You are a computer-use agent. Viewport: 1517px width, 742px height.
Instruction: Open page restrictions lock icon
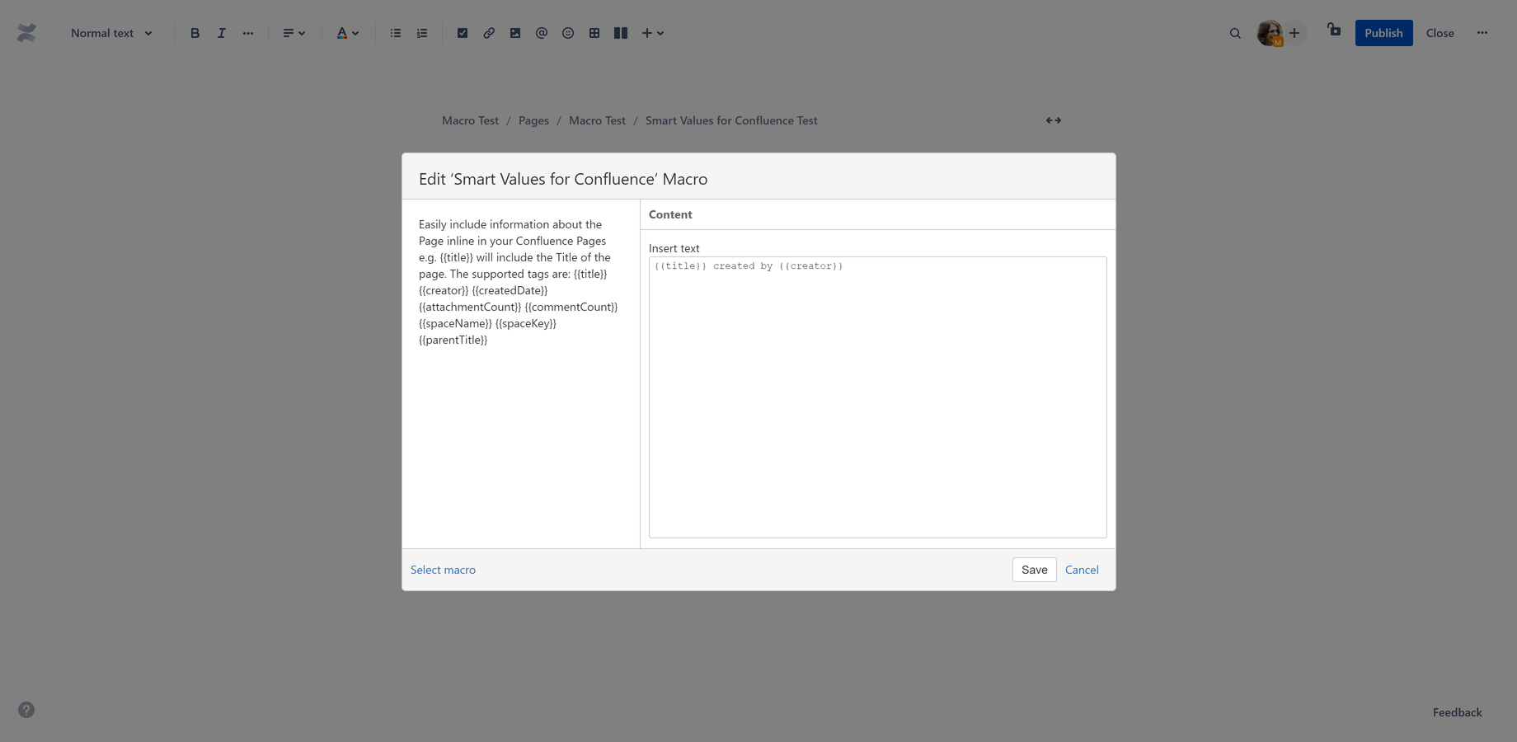pyautogui.click(x=1334, y=31)
